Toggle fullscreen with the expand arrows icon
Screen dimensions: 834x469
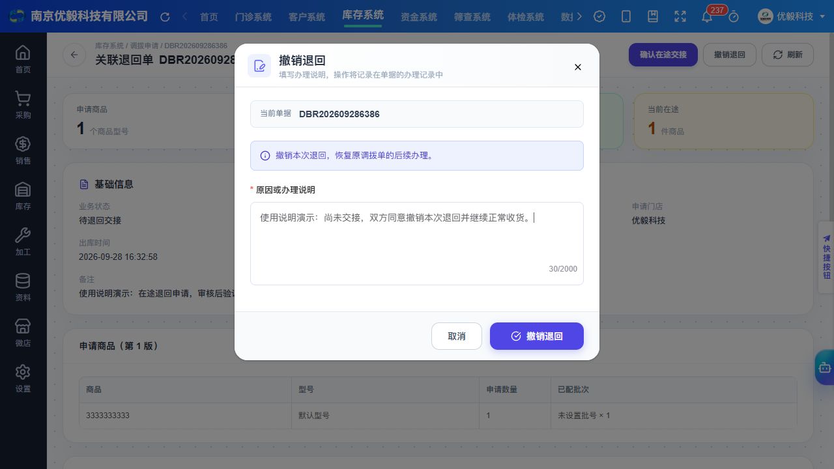[x=680, y=16]
